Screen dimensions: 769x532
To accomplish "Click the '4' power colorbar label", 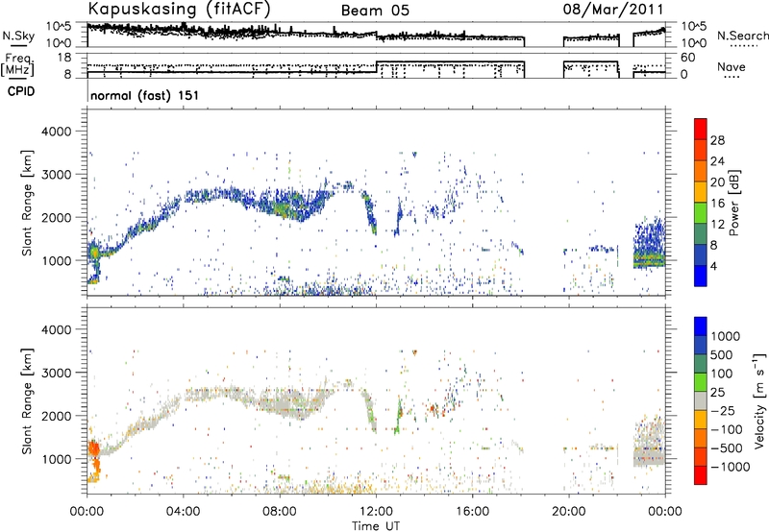I will [x=714, y=266].
